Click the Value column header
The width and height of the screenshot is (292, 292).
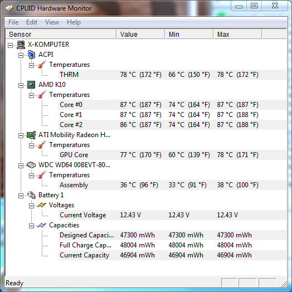140,34
